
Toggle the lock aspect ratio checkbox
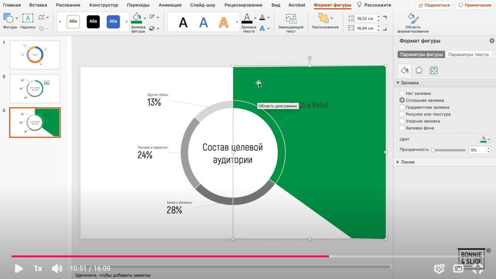pyautogui.click(x=386, y=23)
